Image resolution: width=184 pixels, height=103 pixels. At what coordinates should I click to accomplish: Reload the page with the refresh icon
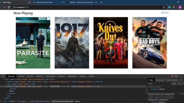9,7
